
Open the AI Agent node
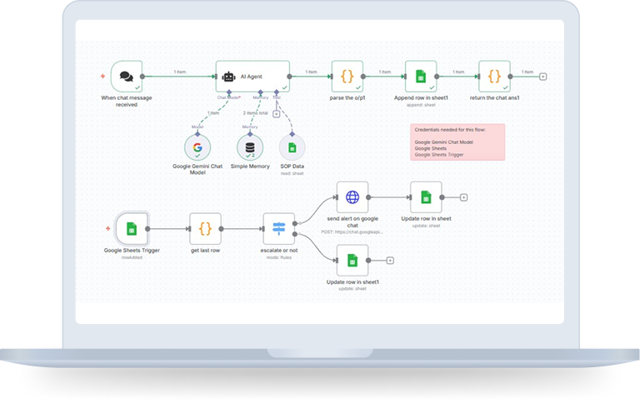coord(252,76)
